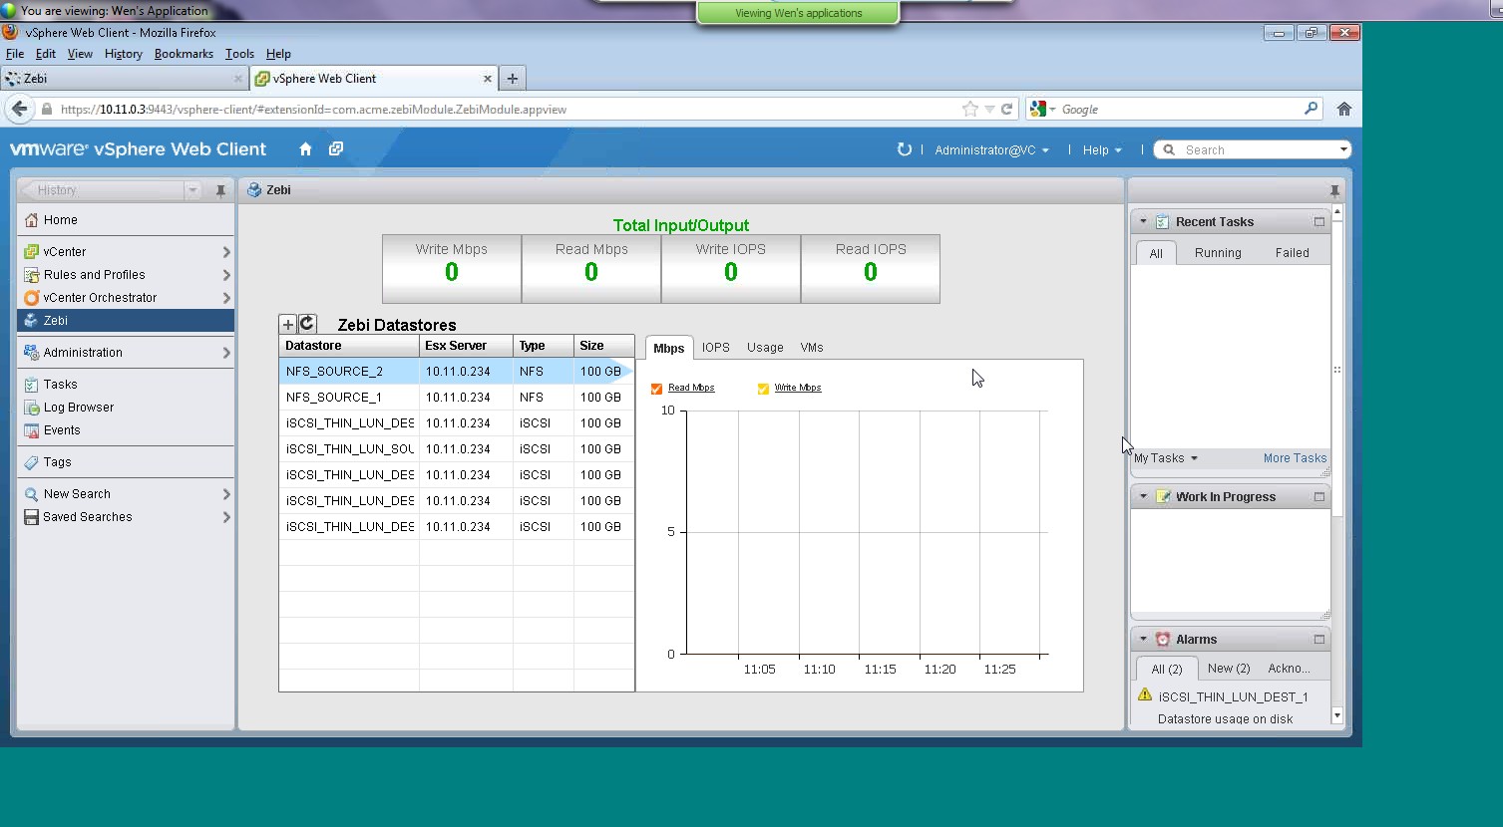Screen dimensions: 1503x827
Task: Show New (2) alarms tab
Action: [1229, 669]
